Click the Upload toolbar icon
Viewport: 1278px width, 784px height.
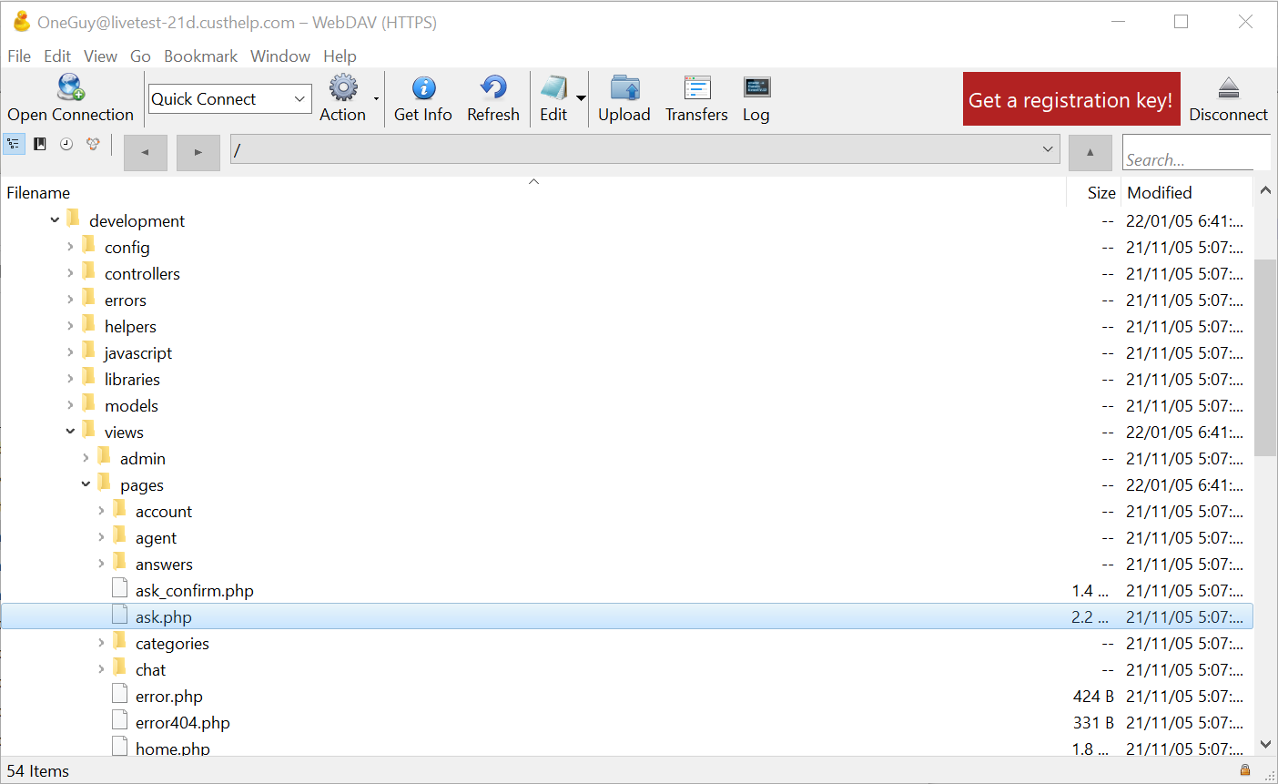pos(624,87)
